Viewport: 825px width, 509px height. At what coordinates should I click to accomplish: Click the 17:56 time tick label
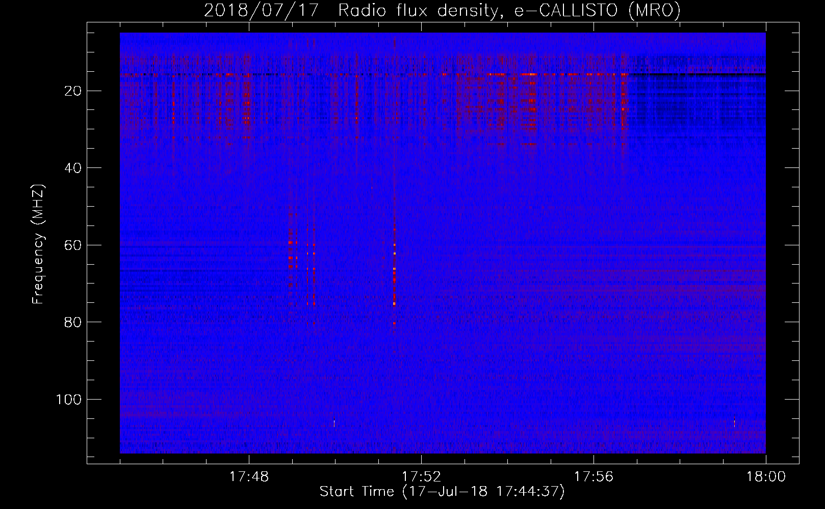594,477
